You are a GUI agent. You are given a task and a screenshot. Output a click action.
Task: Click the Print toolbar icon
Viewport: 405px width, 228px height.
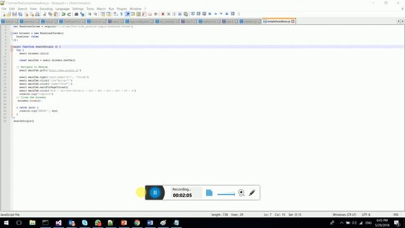tap(37, 14)
